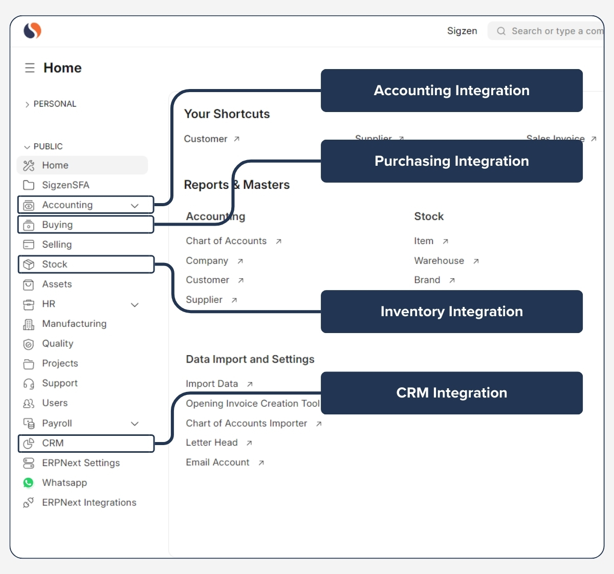This screenshot has width=614, height=574.
Task: Collapse the PUBLIC workspace section
Action: coord(27,146)
